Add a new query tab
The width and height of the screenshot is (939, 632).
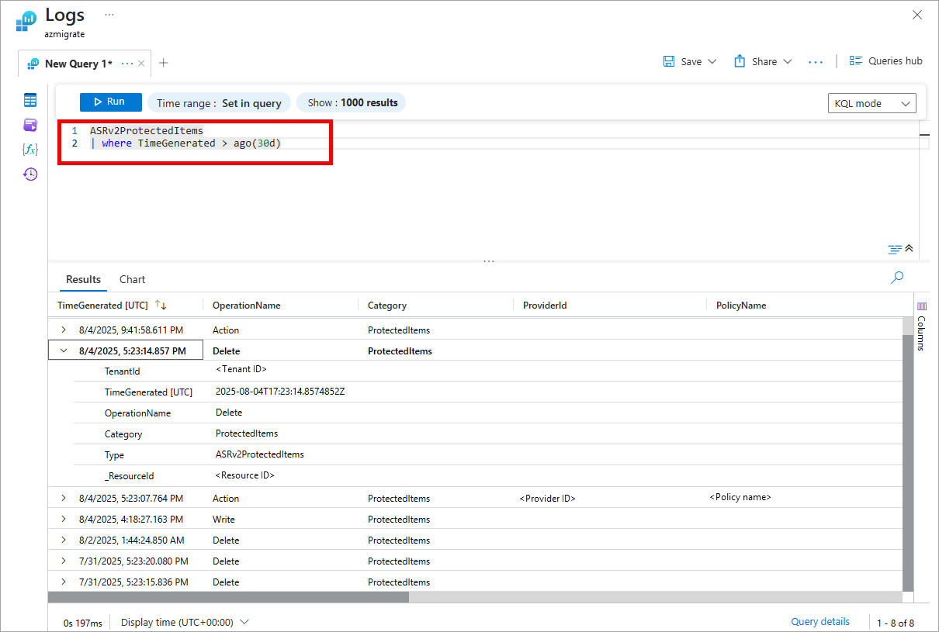click(x=163, y=64)
